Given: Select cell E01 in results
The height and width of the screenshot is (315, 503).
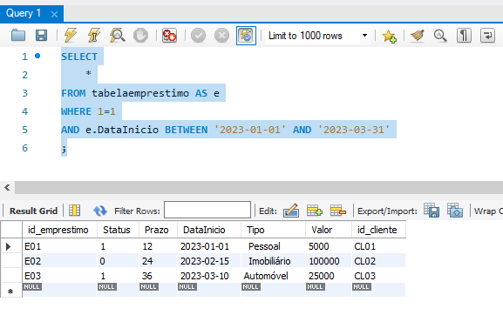Looking at the screenshot, I should click(59, 246).
